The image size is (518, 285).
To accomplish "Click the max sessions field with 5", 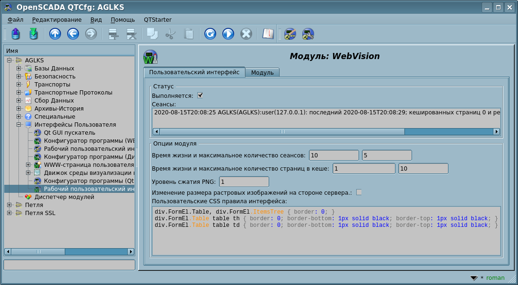I will [387, 155].
